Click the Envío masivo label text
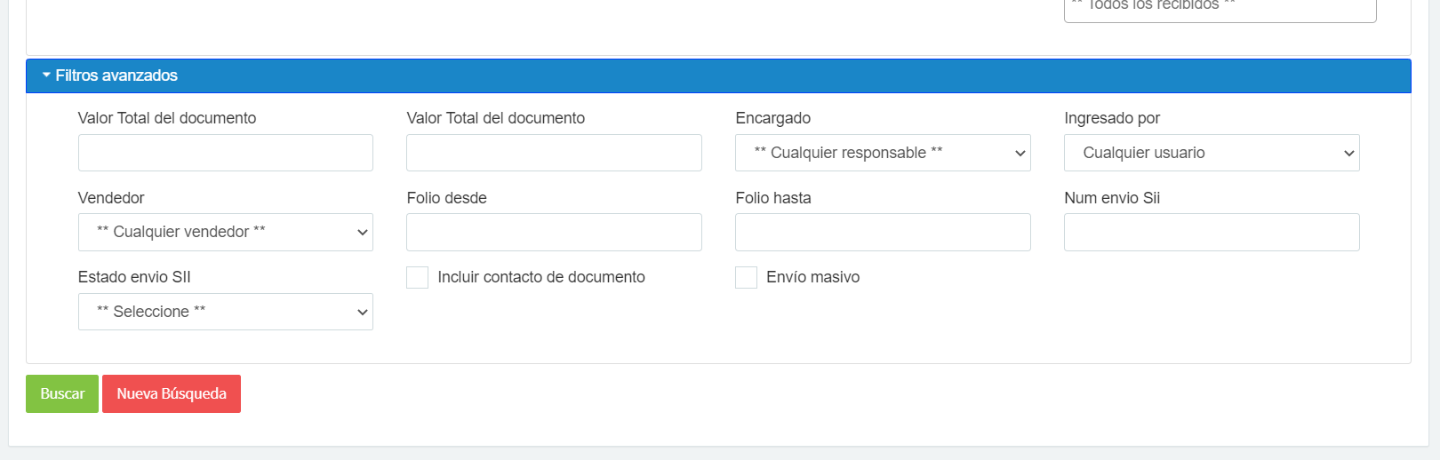 tap(812, 277)
